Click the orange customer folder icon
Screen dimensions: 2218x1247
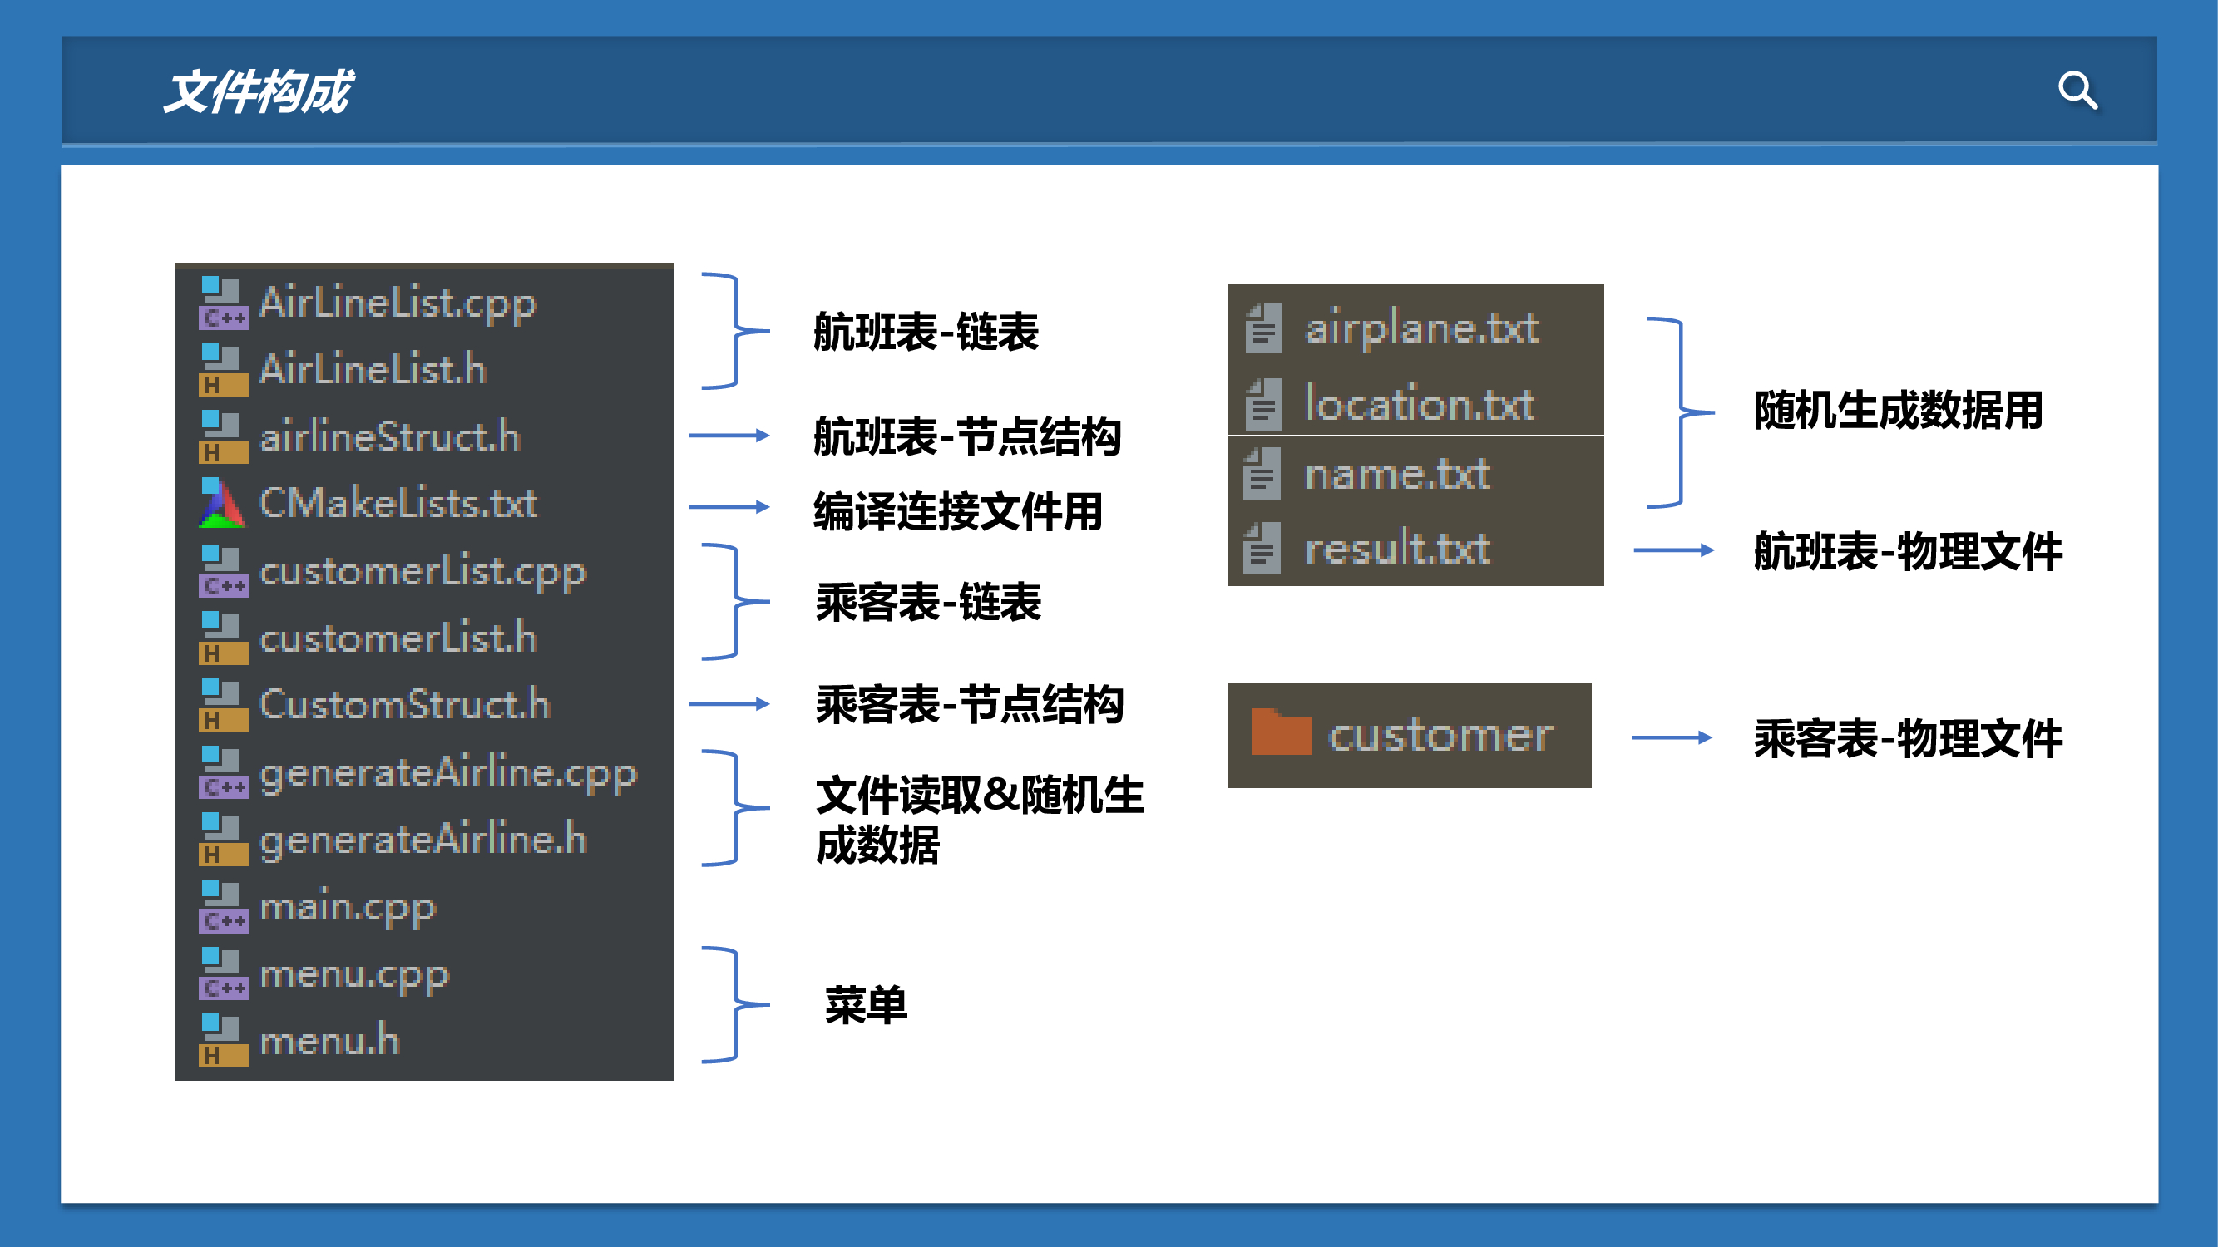[1282, 732]
